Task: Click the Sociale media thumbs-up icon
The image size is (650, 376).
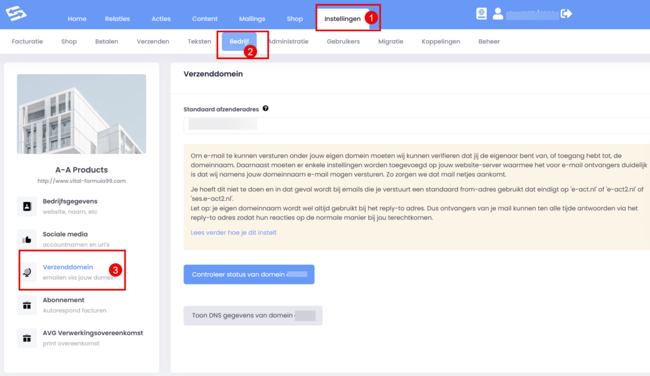Action: tap(27, 239)
